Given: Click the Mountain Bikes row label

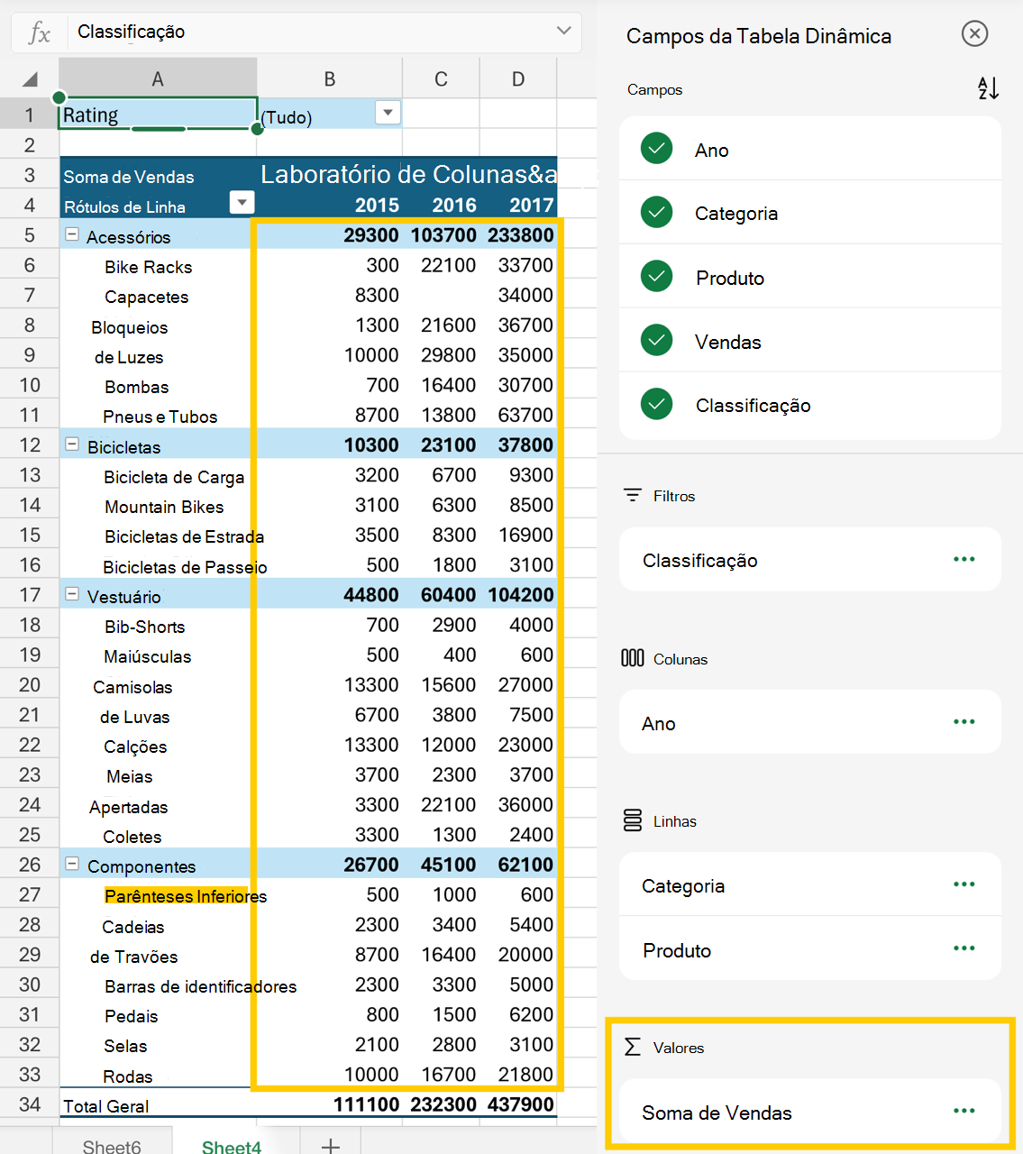Looking at the screenshot, I should click(164, 507).
